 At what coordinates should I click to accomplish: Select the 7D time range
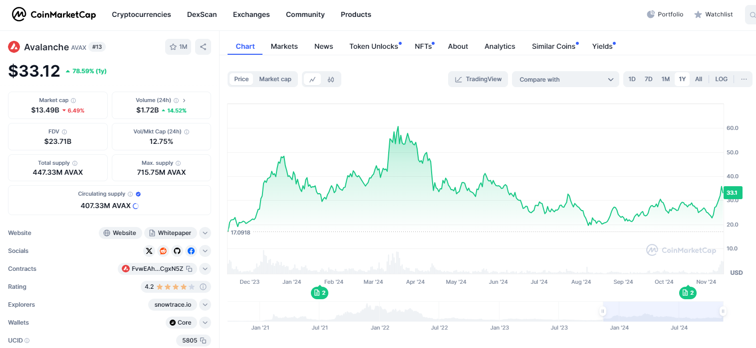pyautogui.click(x=648, y=79)
